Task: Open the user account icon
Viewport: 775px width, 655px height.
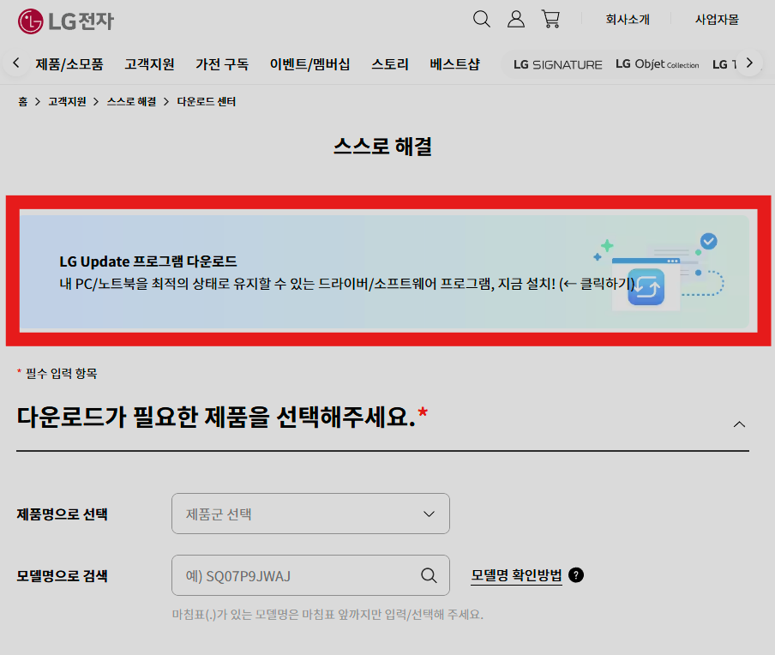Action: pyautogui.click(x=516, y=18)
